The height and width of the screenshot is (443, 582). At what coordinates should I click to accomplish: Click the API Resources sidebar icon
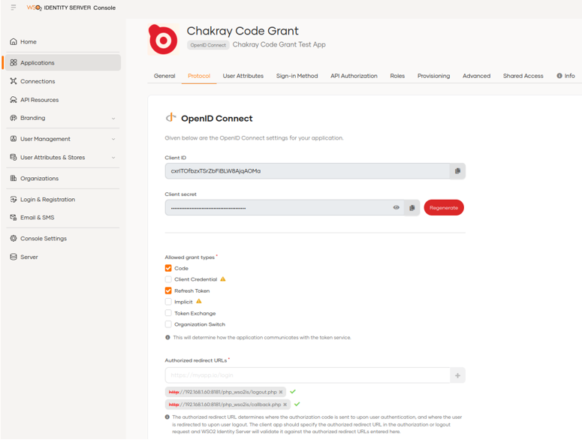pos(14,99)
